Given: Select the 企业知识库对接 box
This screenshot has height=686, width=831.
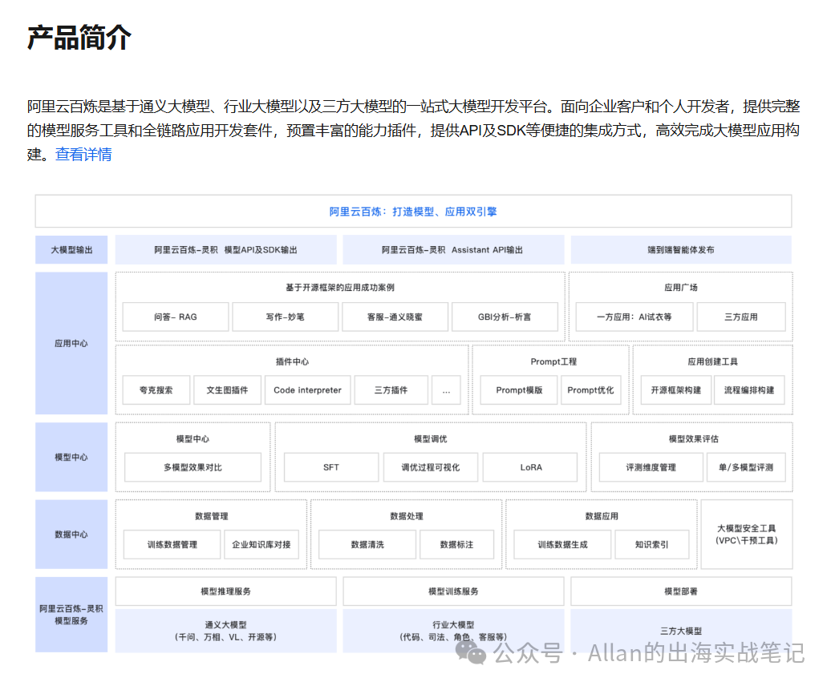Looking at the screenshot, I should pyautogui.click(x=261, y=545).
